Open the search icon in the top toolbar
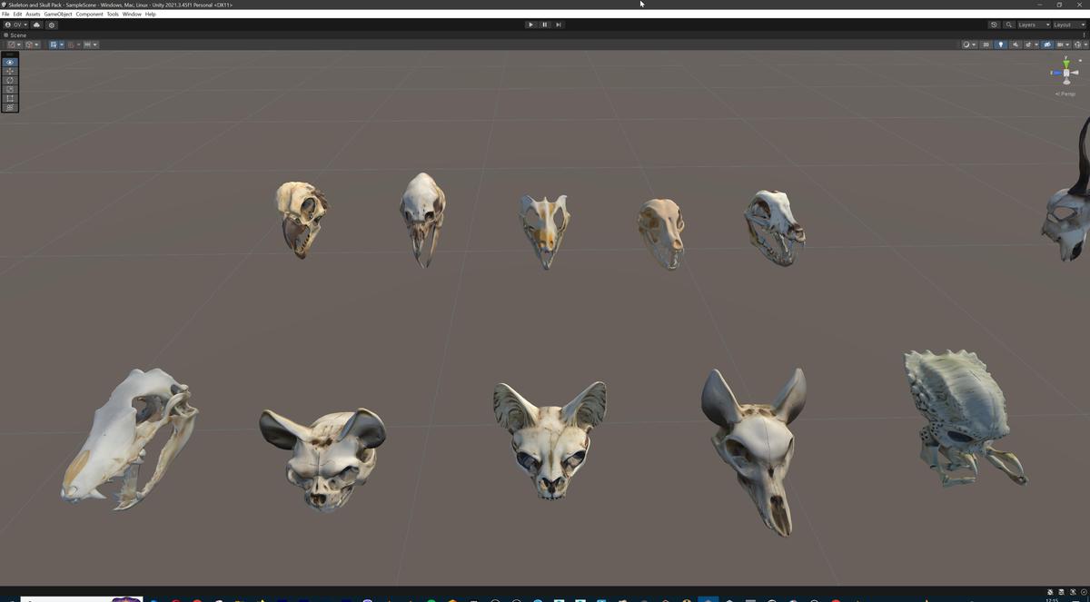 (1008, 25)
